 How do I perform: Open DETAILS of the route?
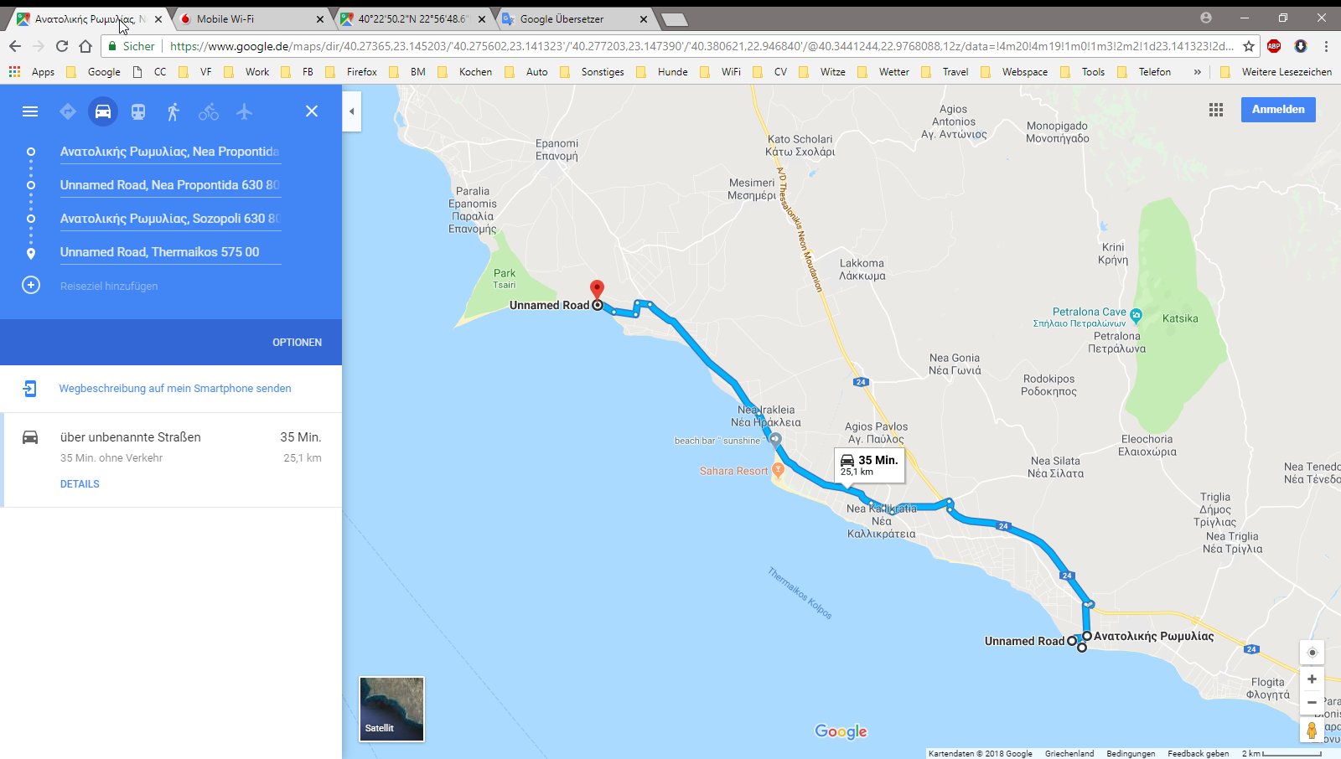(80, 483)
